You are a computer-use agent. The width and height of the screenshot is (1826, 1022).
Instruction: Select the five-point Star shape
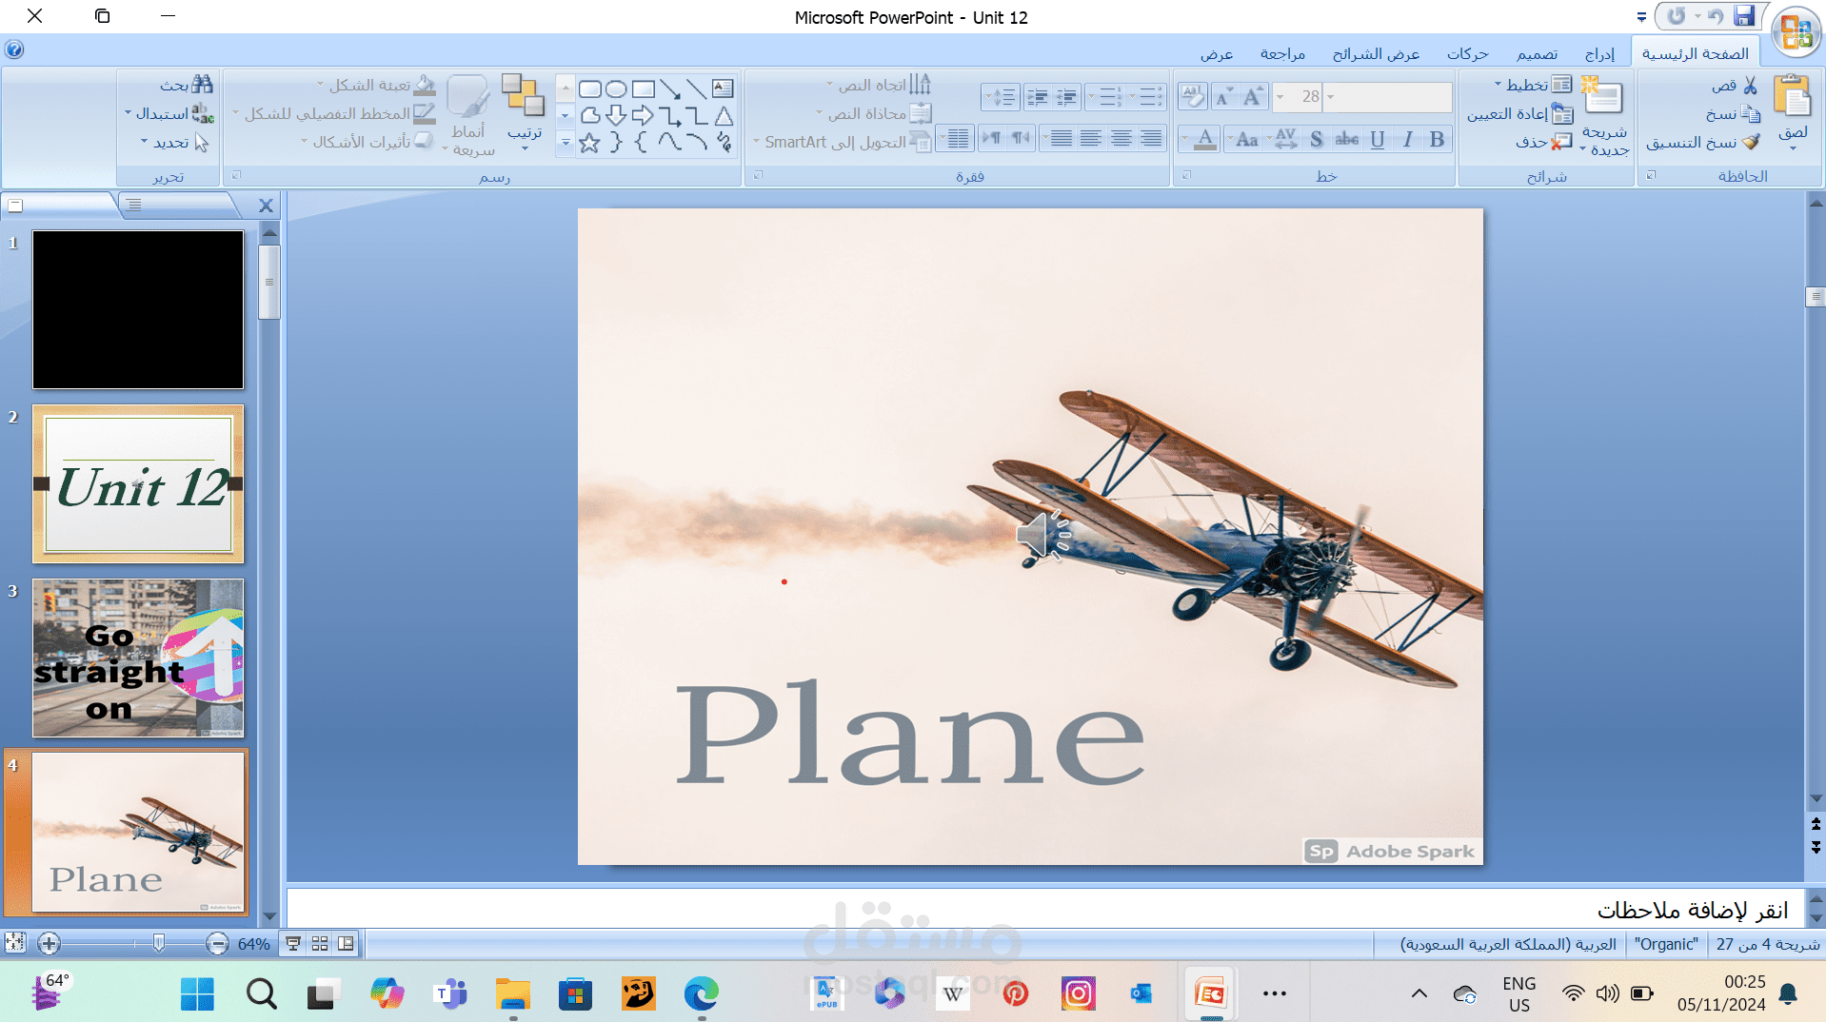coord(589,143)
